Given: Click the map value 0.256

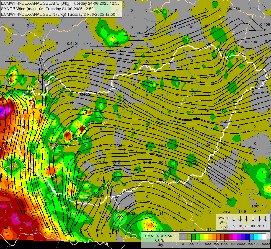Looking at the screenshot, I should point(235,9).
